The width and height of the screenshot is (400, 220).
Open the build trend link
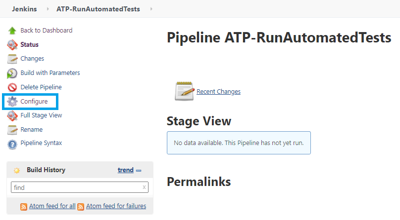click(x=126, y=170)
